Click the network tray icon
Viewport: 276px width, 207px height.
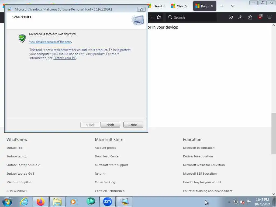pos(236,202)
